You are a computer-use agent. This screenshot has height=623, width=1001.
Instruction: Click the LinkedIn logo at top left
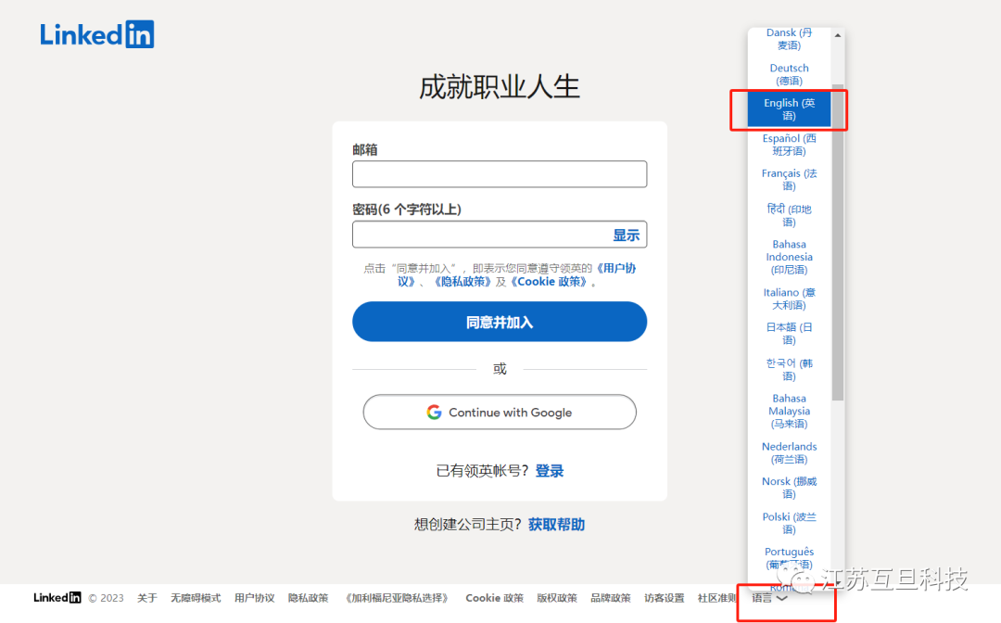coord(96,34)
